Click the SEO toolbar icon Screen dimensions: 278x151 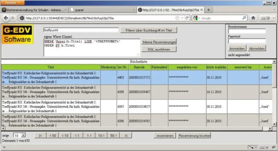(x=265, y=18)
